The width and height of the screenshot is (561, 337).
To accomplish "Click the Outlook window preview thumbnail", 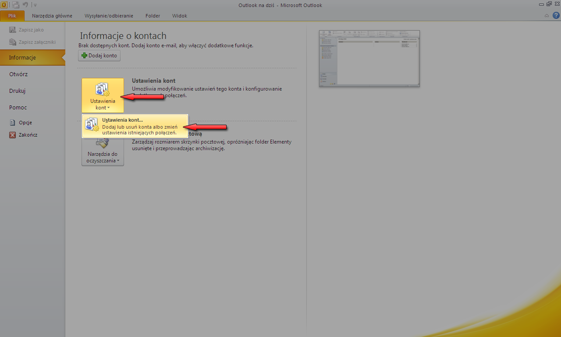I will pos(369,58).
